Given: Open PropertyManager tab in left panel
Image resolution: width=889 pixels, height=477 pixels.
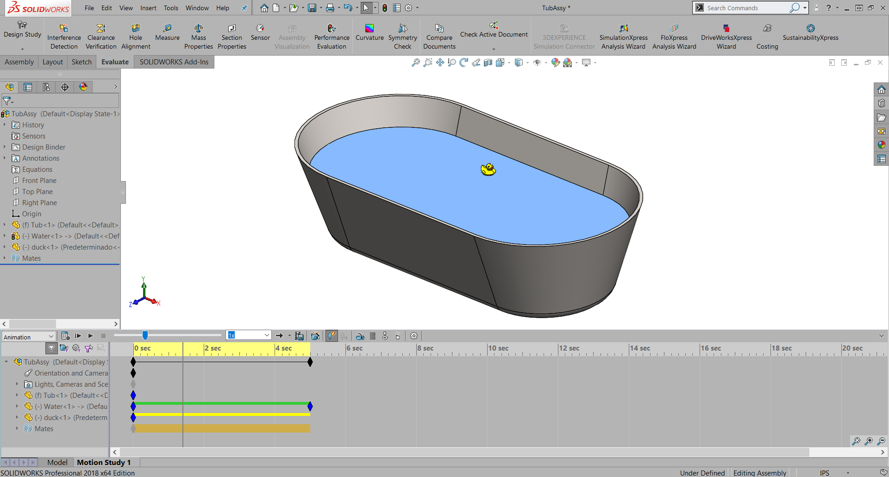Looking at the screenshot, I should [28, 87].
